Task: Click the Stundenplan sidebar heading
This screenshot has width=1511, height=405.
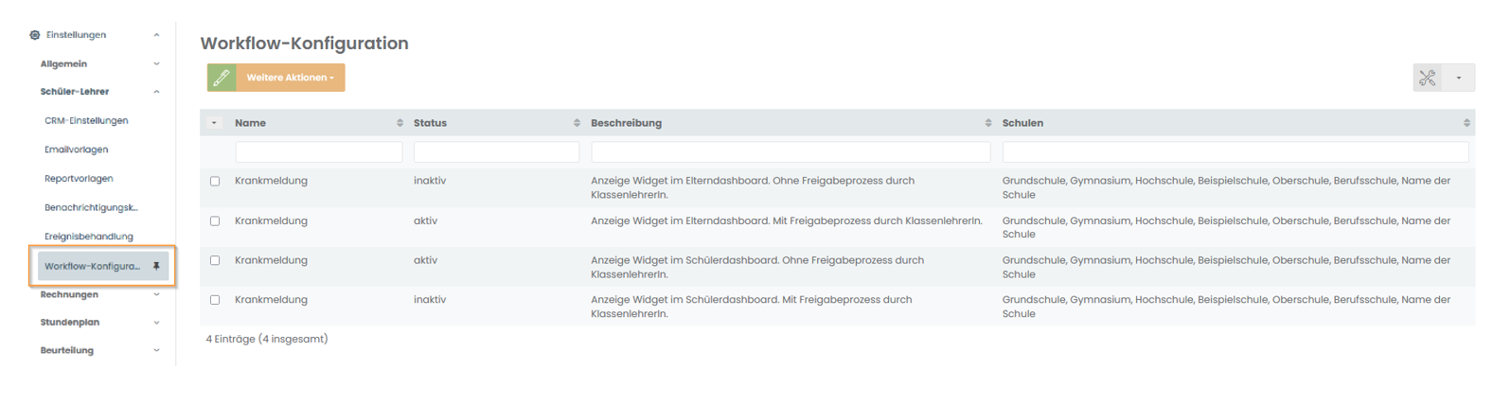Action: point(70,323)
